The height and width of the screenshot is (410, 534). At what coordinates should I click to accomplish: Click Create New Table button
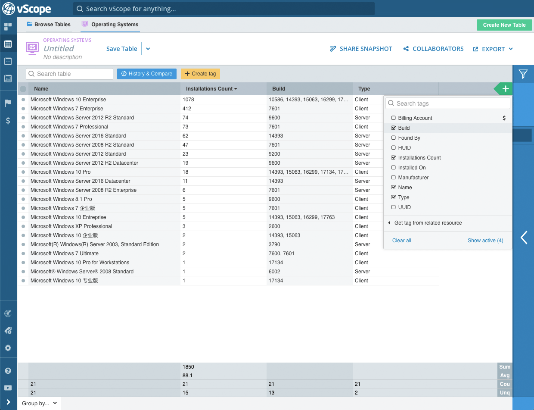click(504, 25)
